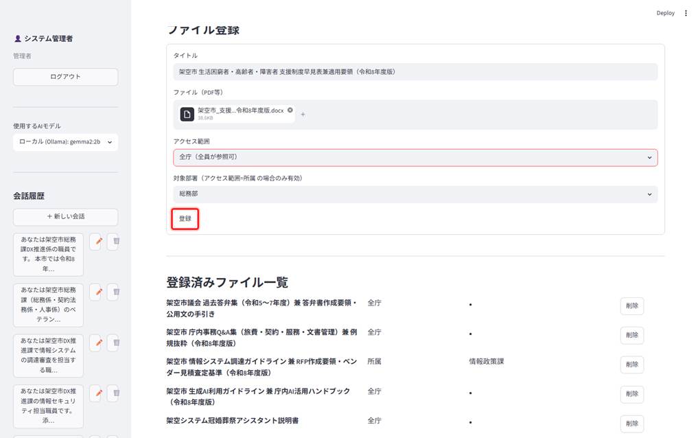Click pencil edit icon for first conversation

(x=97, y=242)
